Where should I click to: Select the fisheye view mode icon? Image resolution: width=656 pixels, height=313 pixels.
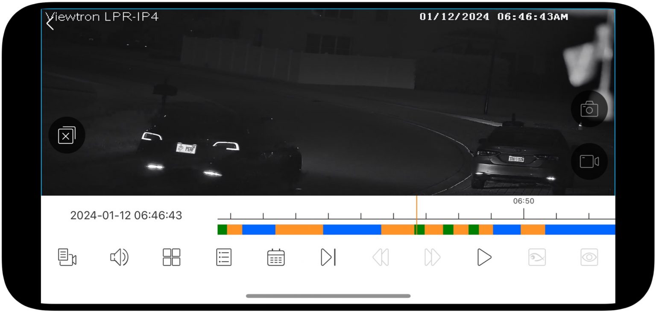coord(537,257)
